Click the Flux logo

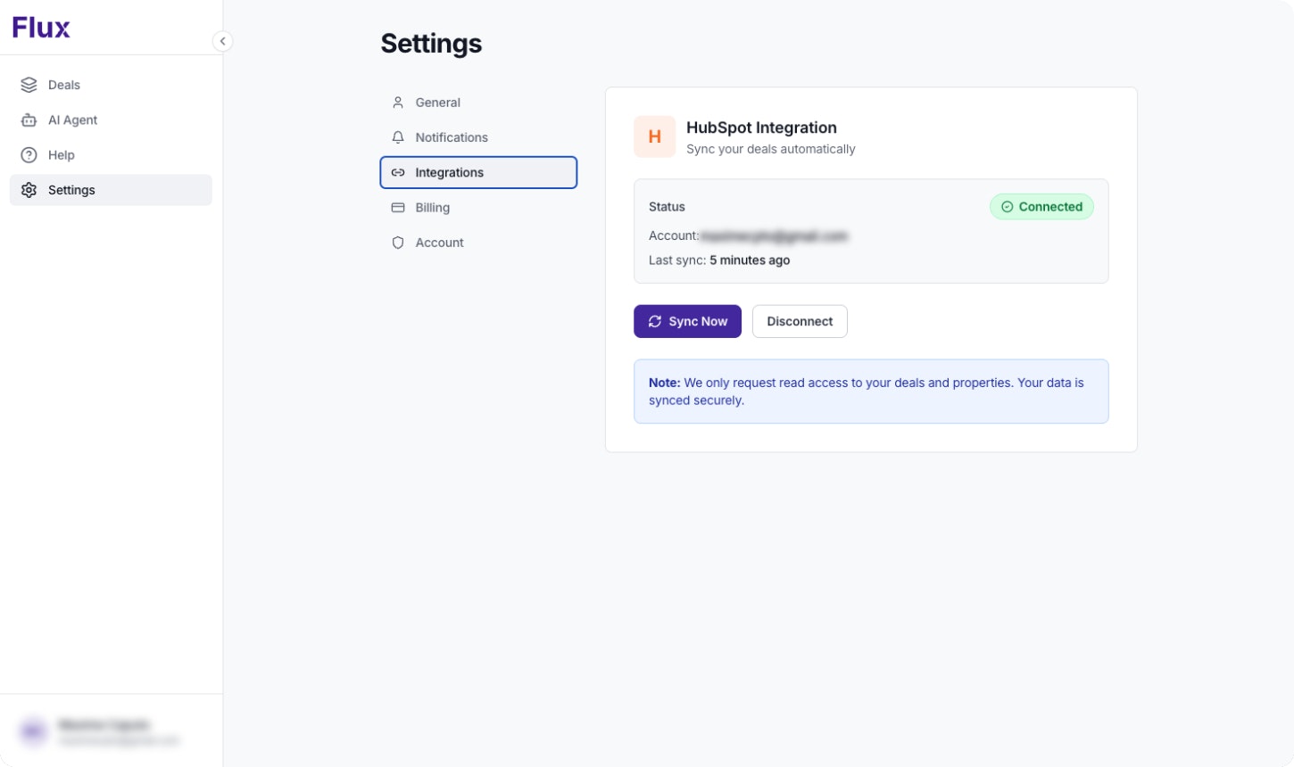(x=41, y=28)
